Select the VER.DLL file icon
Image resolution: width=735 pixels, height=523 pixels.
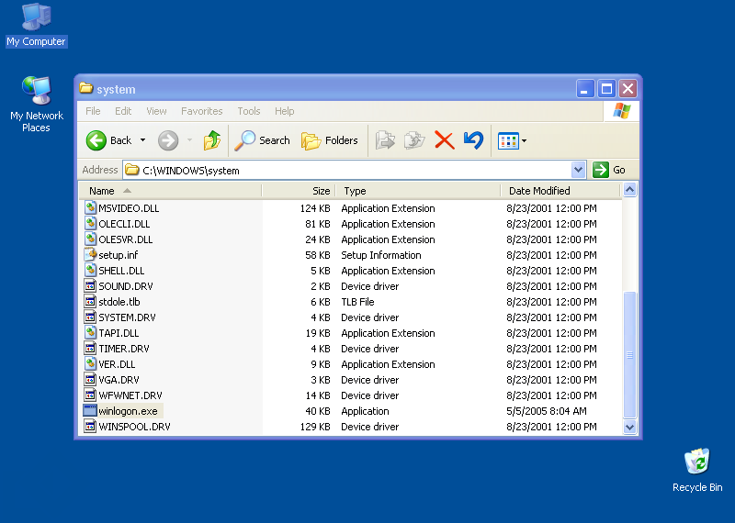pos(90,363)
